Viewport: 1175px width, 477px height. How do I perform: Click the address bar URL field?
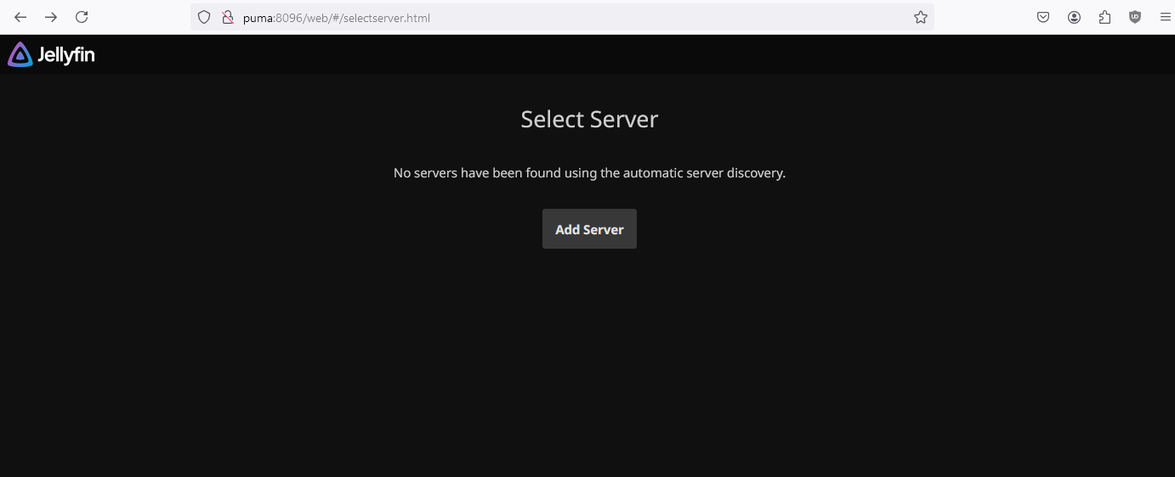(595, 17)
